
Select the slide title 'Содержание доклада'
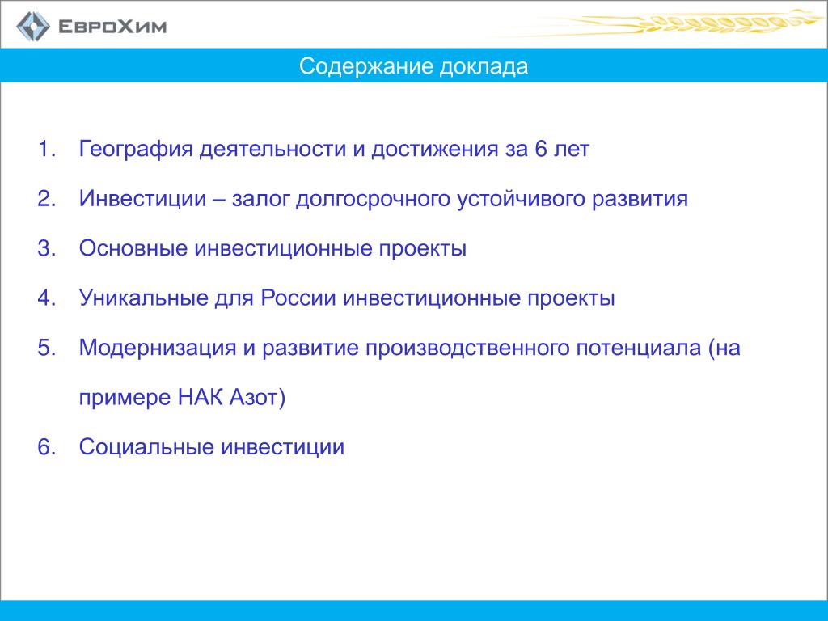click(x=413, y=66)
